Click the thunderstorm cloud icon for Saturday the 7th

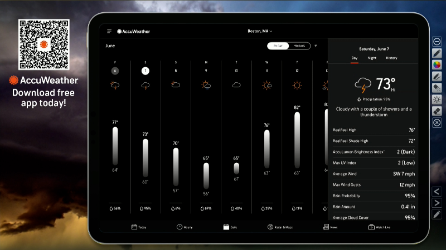(146, 86)
